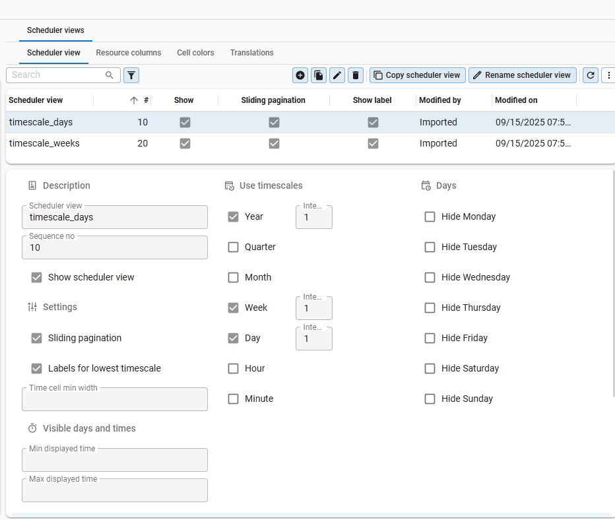The height and width of the screenshot is (520, 615).
Task: Sort by the sequence number column arrow
Action: tap(134, 100)
